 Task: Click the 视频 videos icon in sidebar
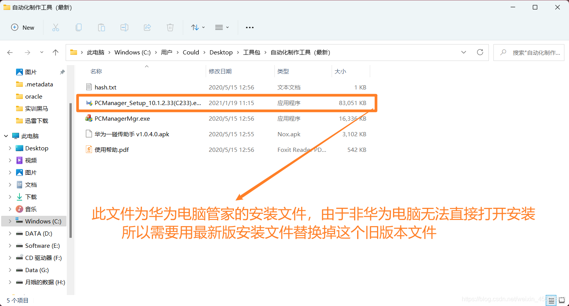point(19,160)
